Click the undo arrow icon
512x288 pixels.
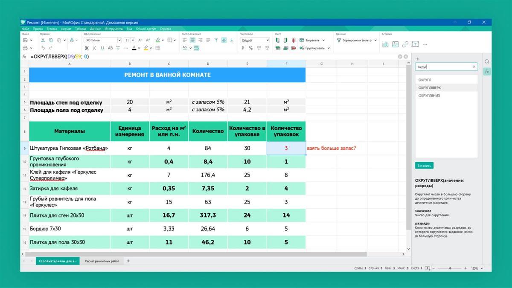[43, 48]
